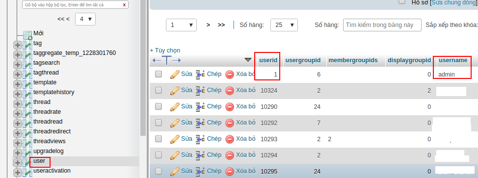
Task: Click the New table icon beside Mới
Action: [x=28, y=35]
